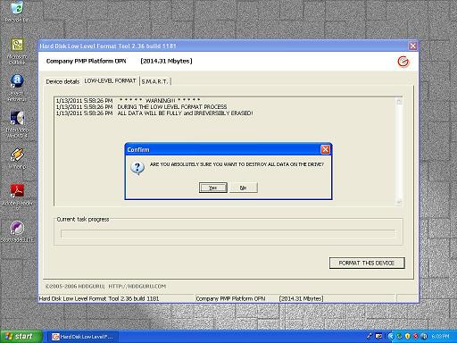Click the green tray icon
The image size is (457, 343).
coord(399,337)
